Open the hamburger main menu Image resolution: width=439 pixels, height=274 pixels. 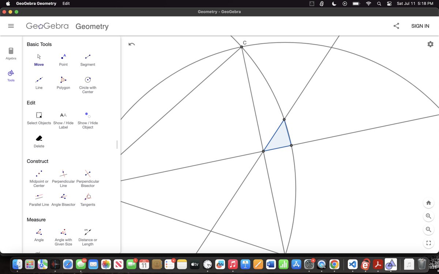[x=11, y=26]
